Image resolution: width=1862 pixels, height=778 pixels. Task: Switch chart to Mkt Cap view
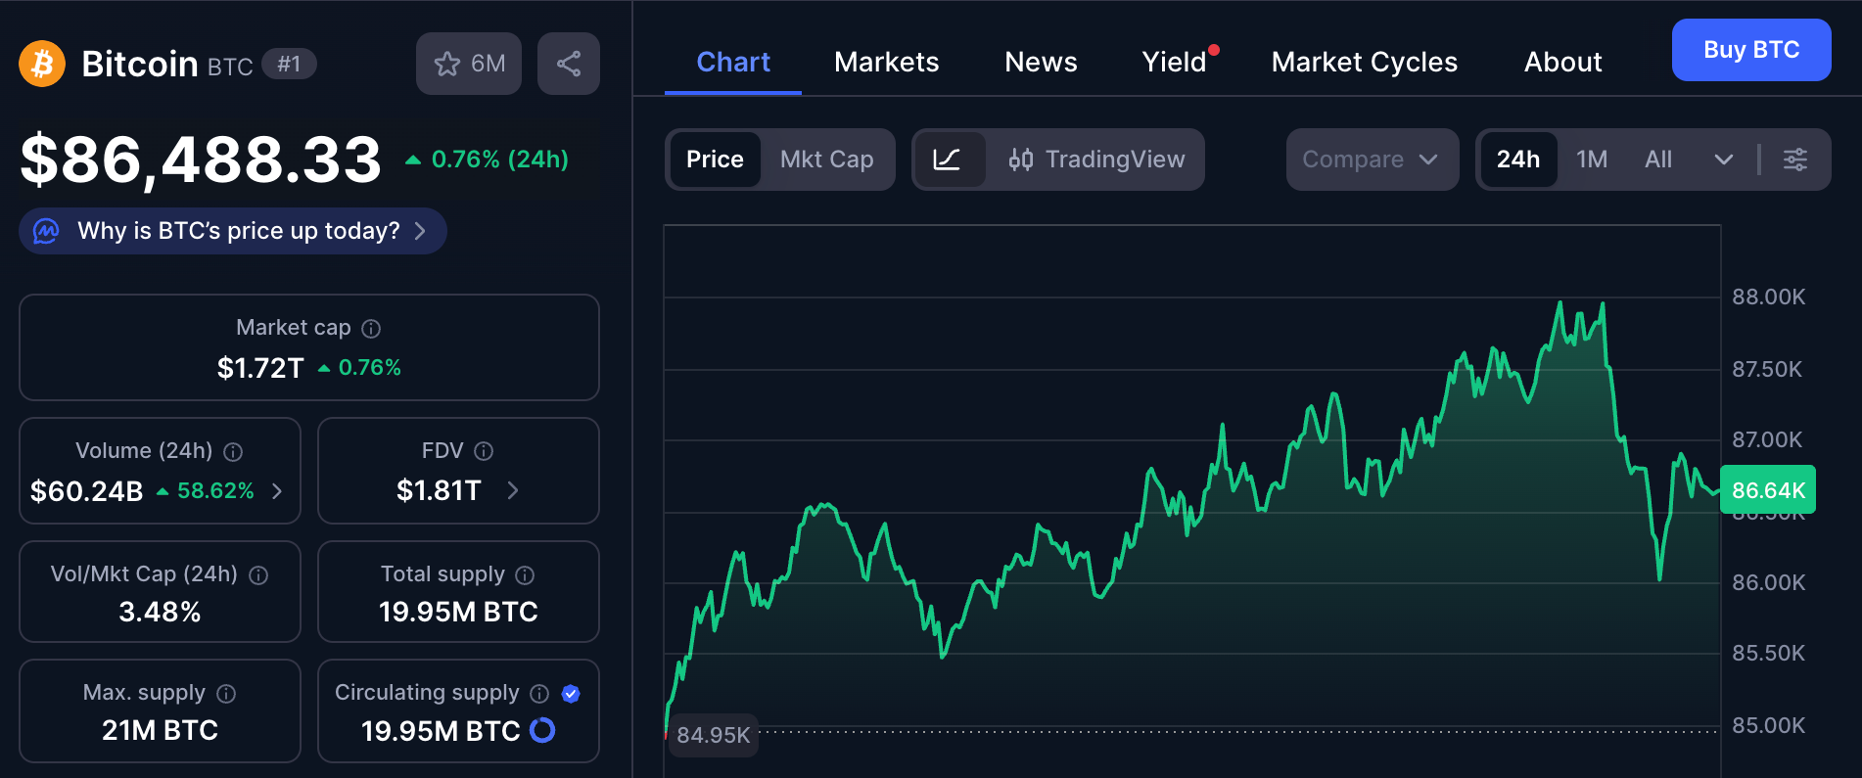coord(826,160)
